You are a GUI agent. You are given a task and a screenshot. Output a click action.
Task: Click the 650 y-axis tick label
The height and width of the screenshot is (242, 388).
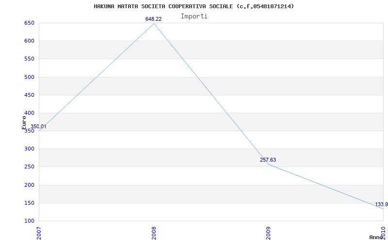[x=29, y=23]
